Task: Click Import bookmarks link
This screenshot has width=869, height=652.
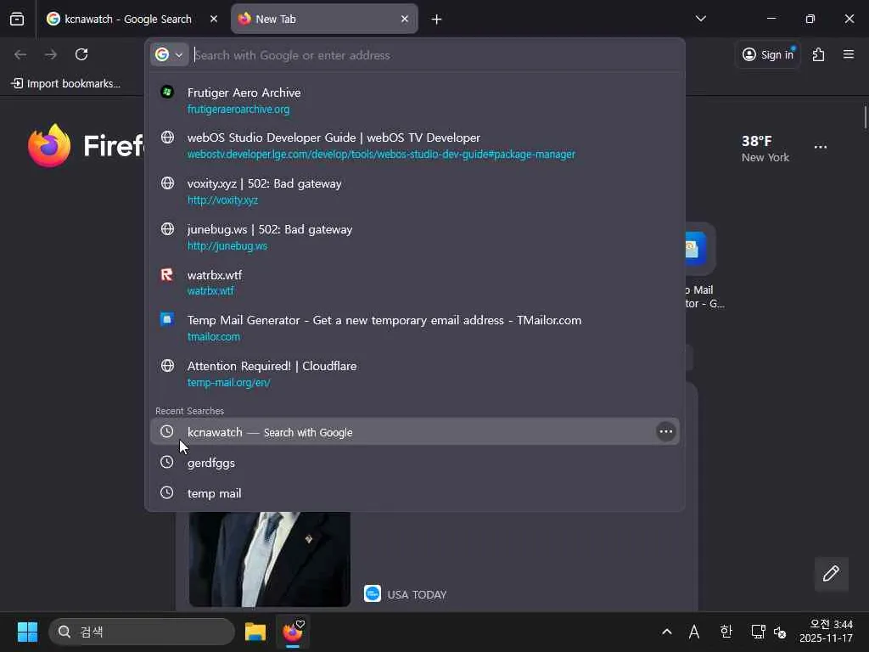Action: click(66, 84)
